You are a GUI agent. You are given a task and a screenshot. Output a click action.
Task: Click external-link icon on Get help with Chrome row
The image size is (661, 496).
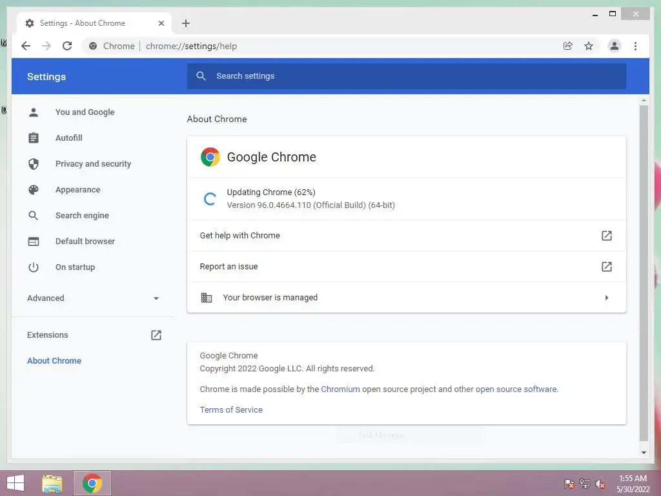click(x=607, y=235)
